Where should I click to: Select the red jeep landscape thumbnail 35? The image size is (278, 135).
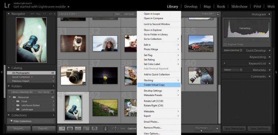pos(201,43)
